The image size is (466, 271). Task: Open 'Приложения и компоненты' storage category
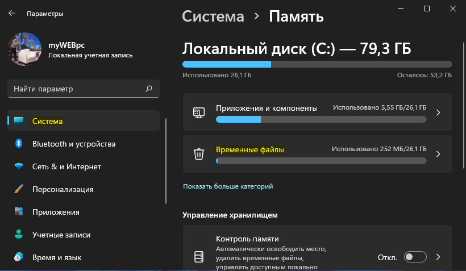point(317,112)
